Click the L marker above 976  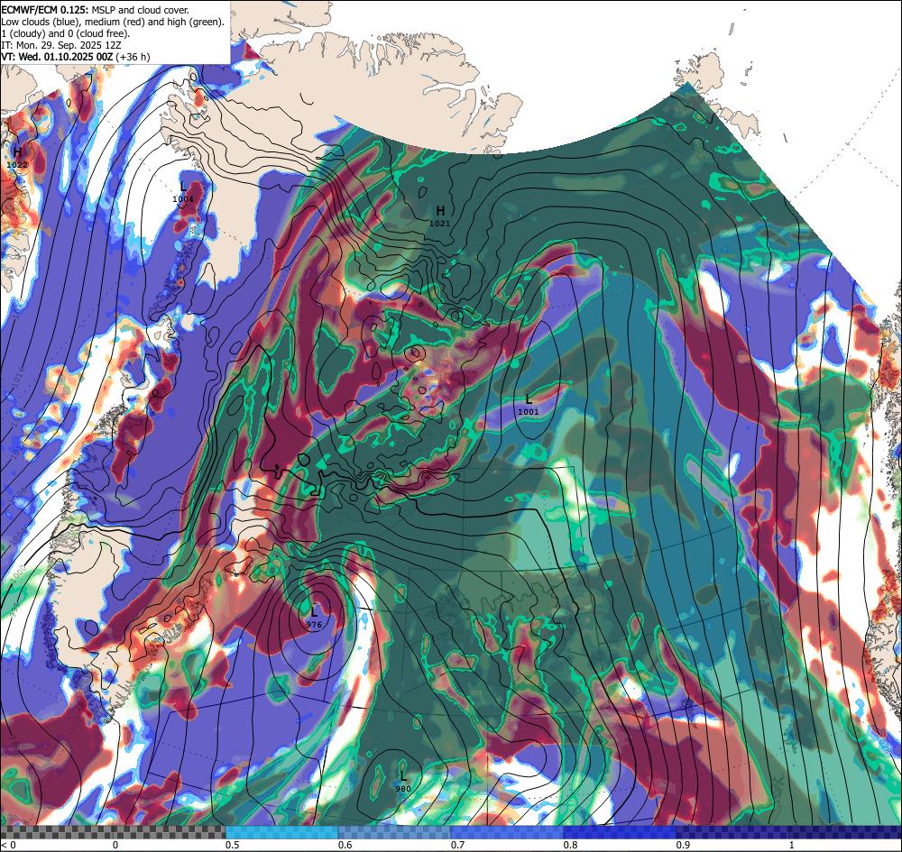pyautogui.click(x=314, y=611)
